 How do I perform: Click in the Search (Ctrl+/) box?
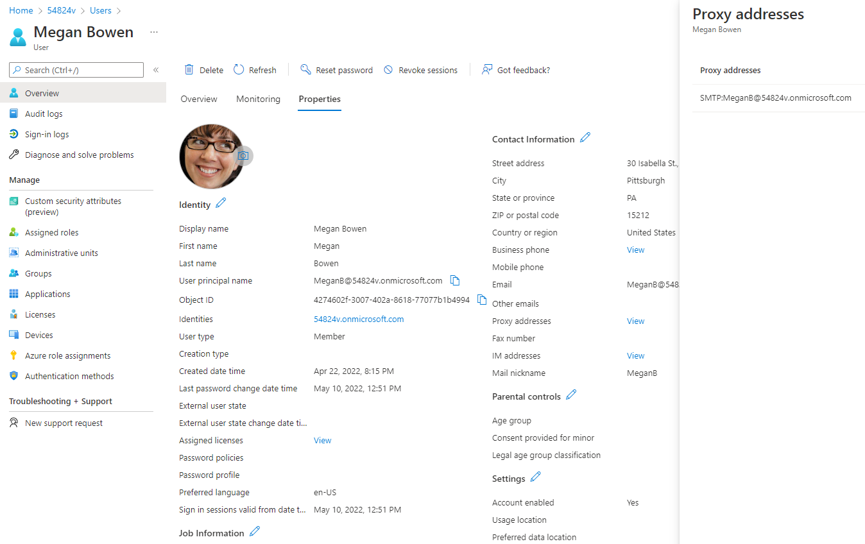pyautogui.click(x=76, y=70)
